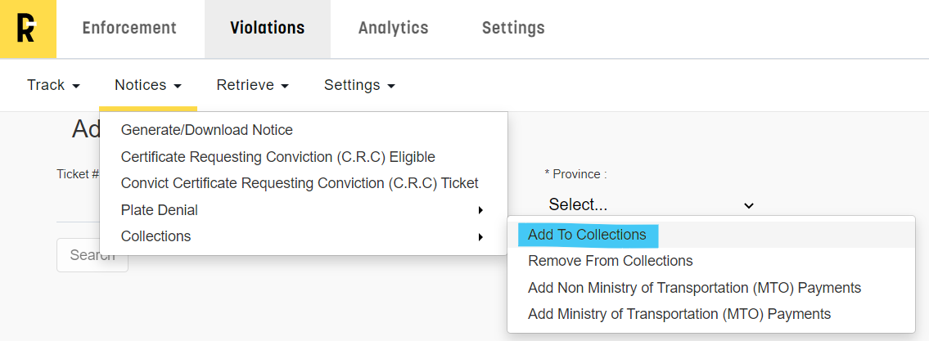The height and width of the screenshot is (341, 929).
Task: Click the yellow app logo icon
Action: pyautogui.click(x=28, y=29)
